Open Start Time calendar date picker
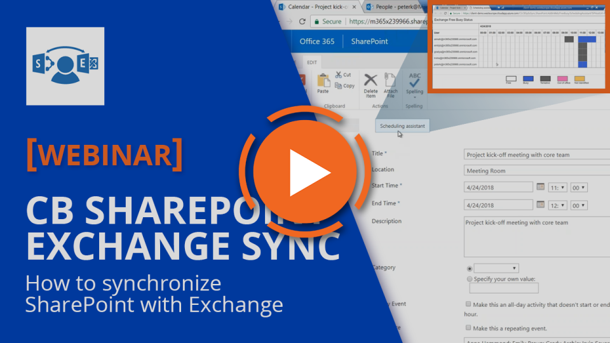The height and width of the screenshot is (343, 610). pos(540,187)
